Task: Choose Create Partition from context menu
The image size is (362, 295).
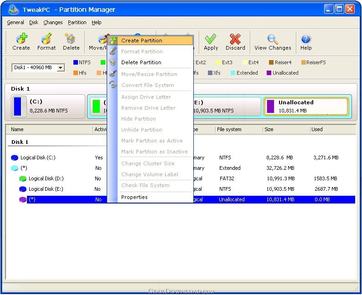Action: tap(150, 41)
